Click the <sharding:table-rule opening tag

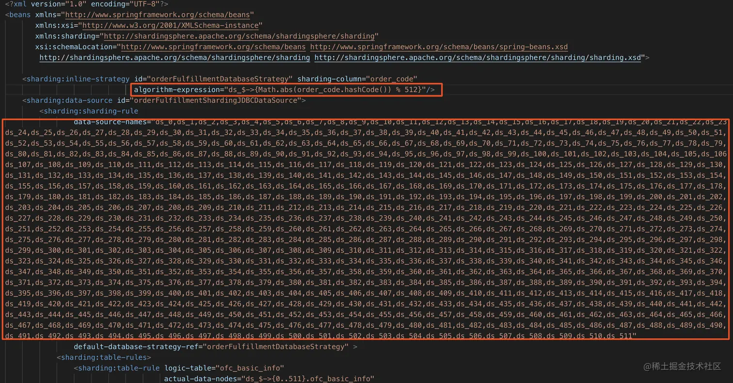pyautogui.click(x=117, y=368)
